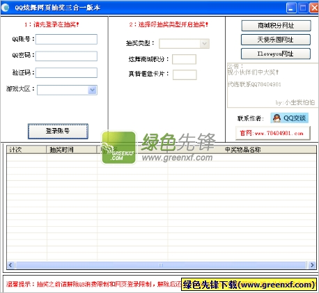Image resolution: width=319 pixels, height=293 pixels.
Task: Click the QQ交谈 contact button
Action: pos(289,118)
